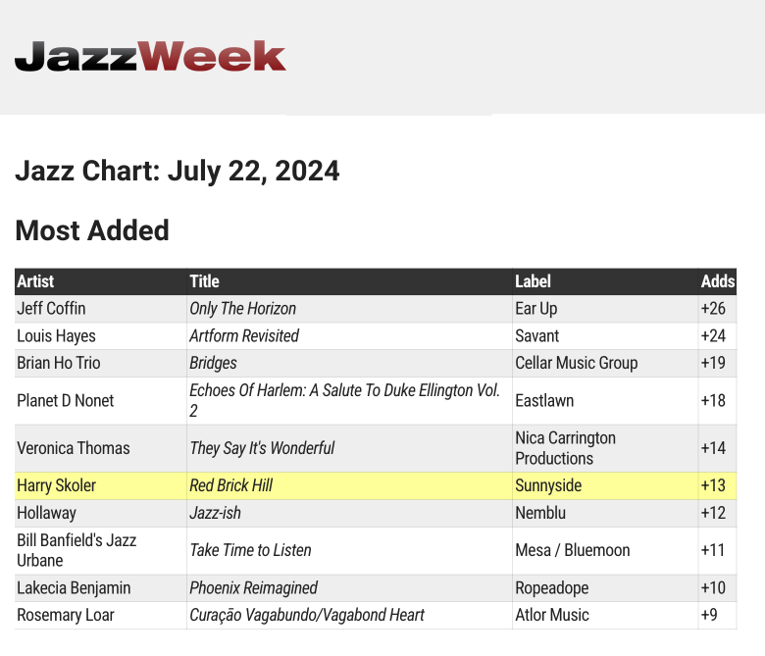The image size is (765, 656).
Task: Click the Red Brick Hill title
Action: (x=230, y=485)
